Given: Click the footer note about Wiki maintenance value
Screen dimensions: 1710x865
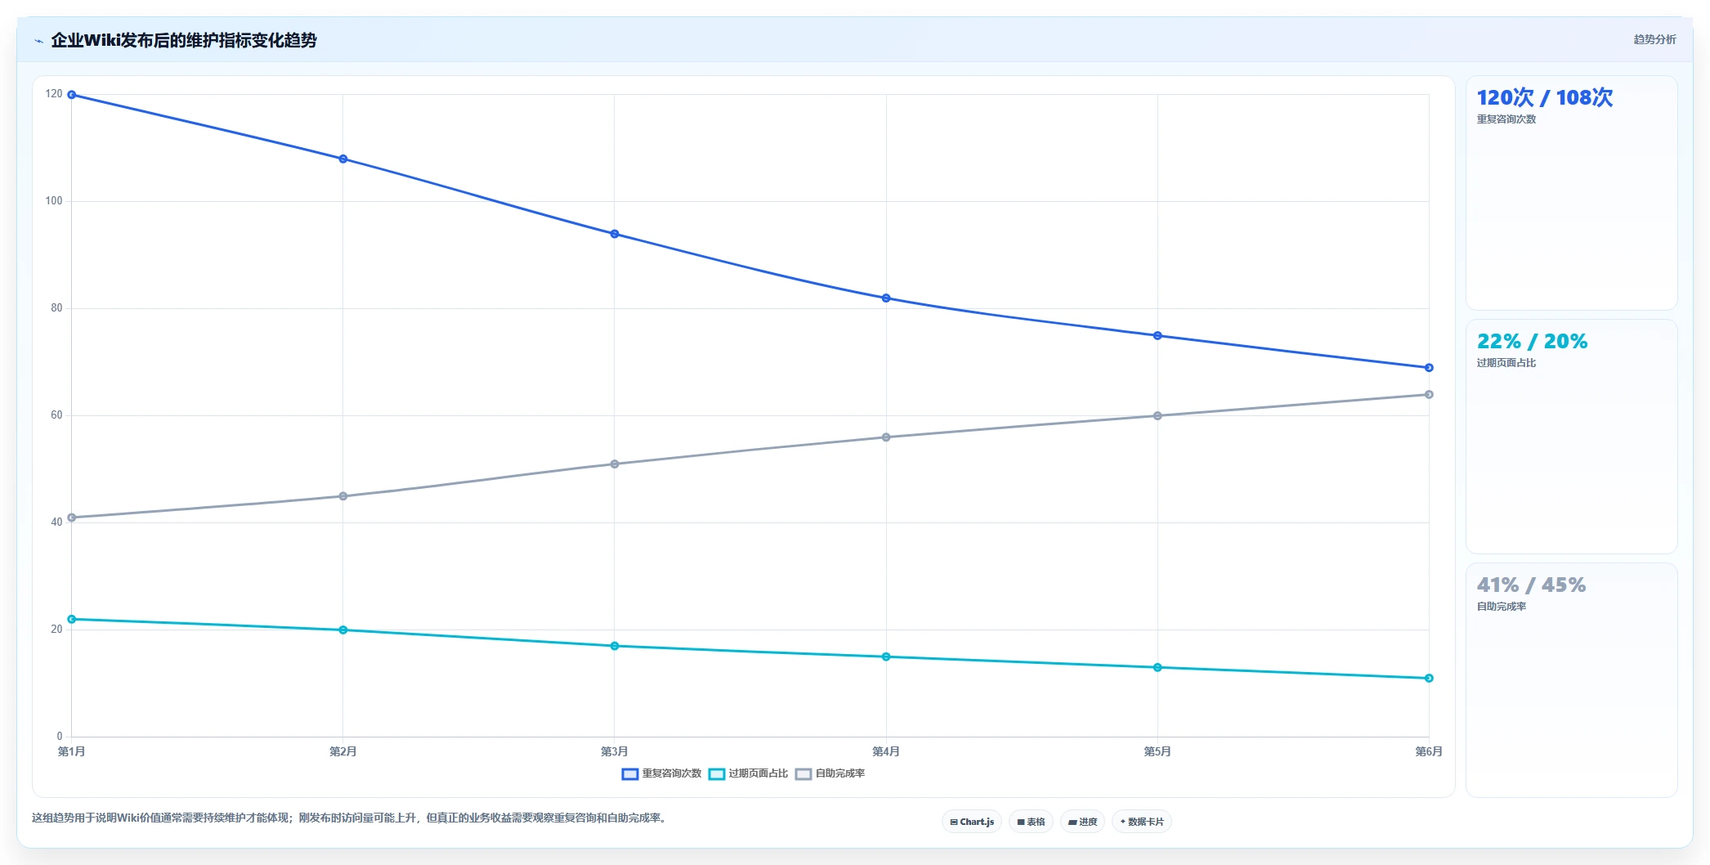Looking at the screenshot, I should click(x=351, y=818).
